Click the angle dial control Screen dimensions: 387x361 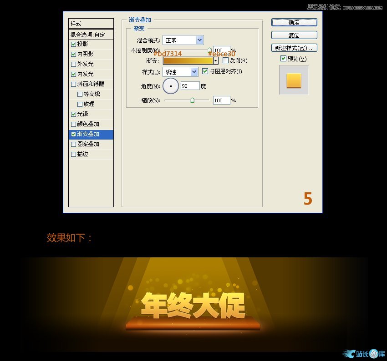coord(171,85)
